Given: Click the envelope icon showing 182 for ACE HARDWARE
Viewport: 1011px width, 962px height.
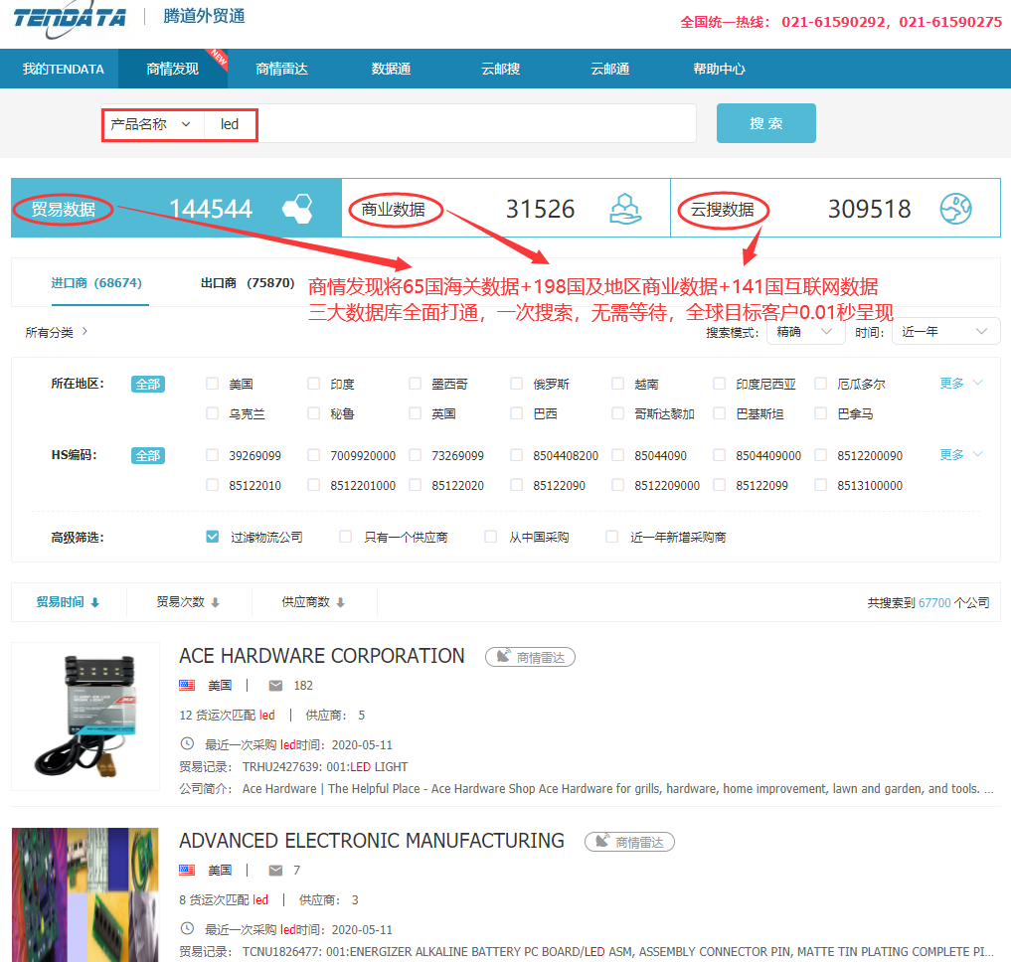Looking at the screenshot, I should click(x=273, y=685).
